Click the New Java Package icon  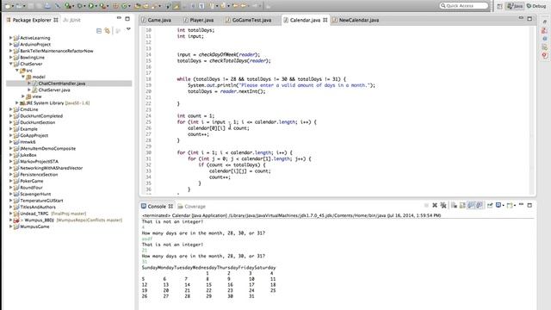[x=115, y=6]
